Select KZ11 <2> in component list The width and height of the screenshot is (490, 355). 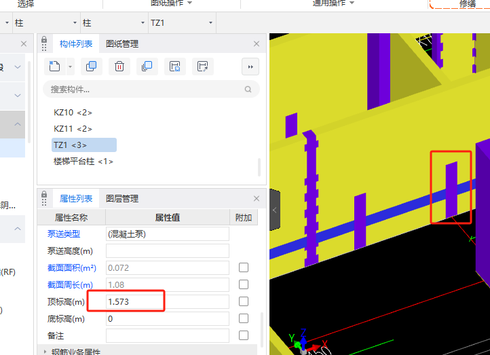click(73, 129)
